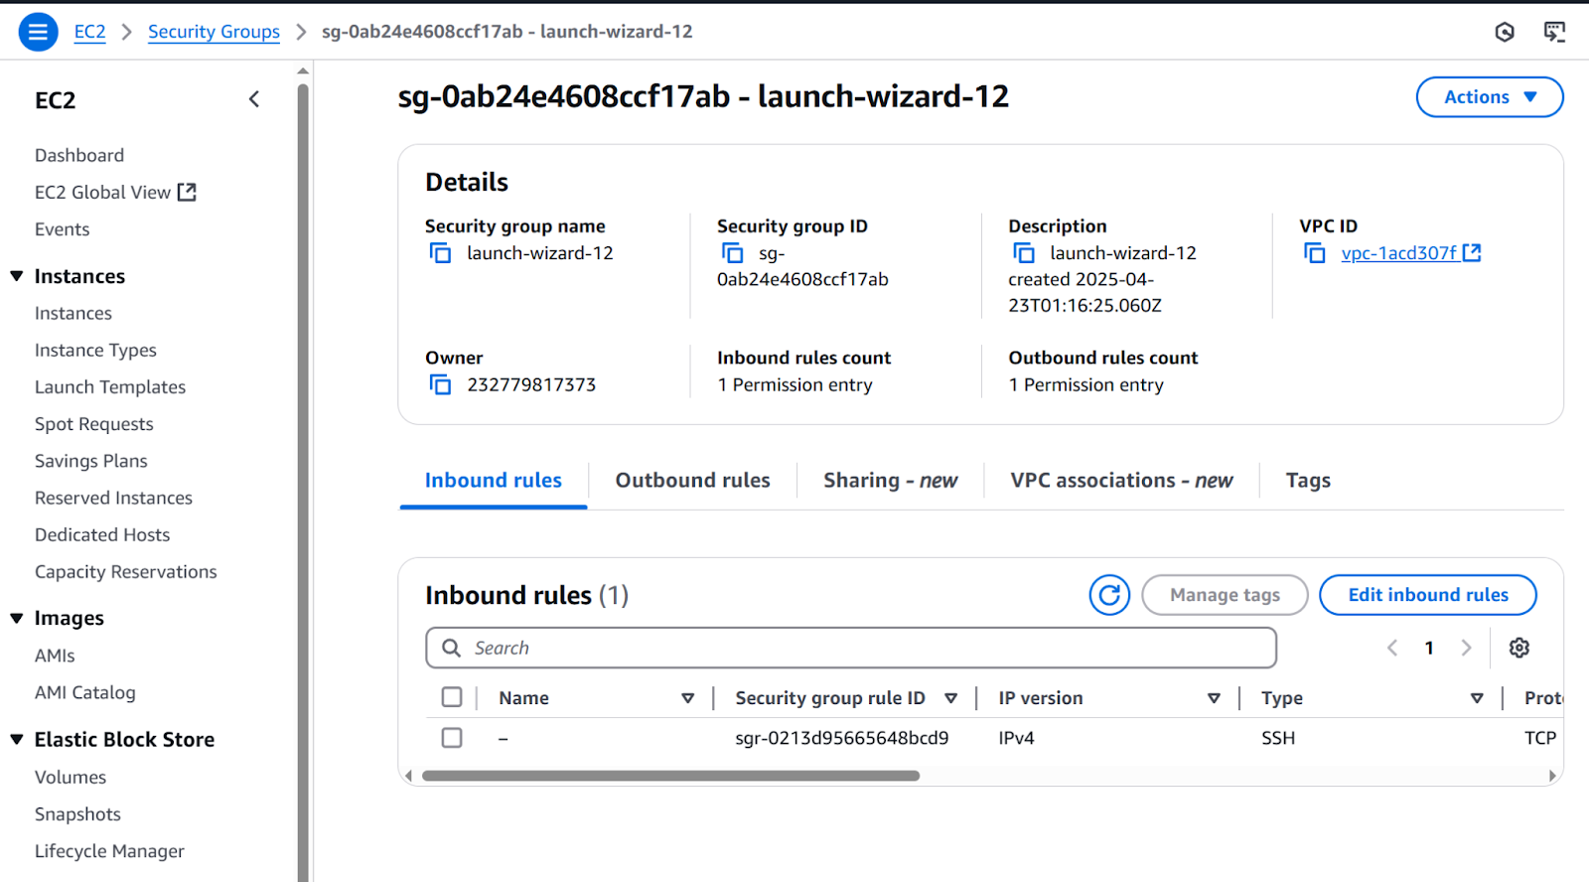The width and height of the screenshot is (1589, 882).
Task: Open Dedicated Hosts in sidebar
Action: point(102,534)
